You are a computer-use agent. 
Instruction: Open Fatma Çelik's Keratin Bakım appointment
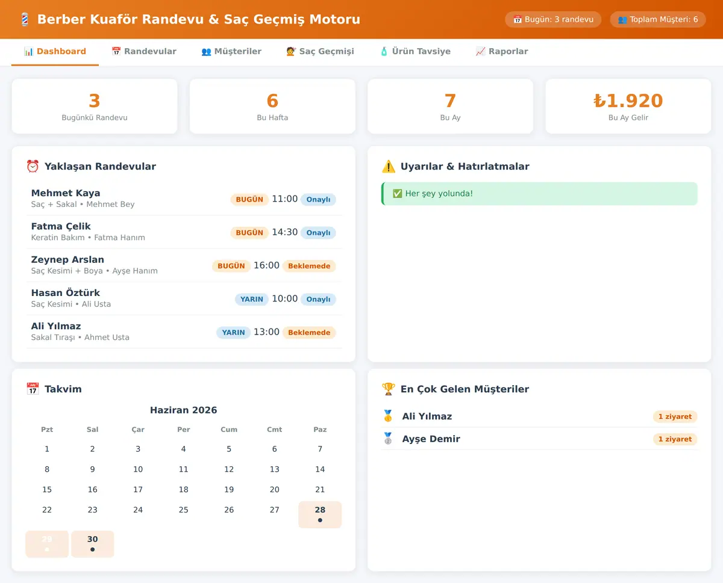point(184,232)
